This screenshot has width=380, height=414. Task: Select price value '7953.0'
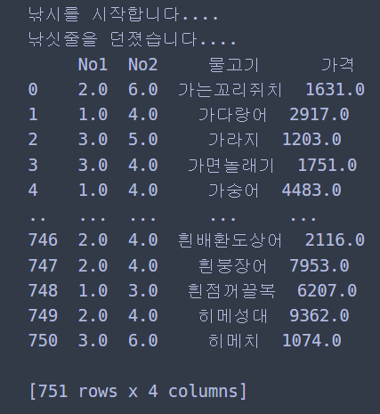tap(319, 265)
